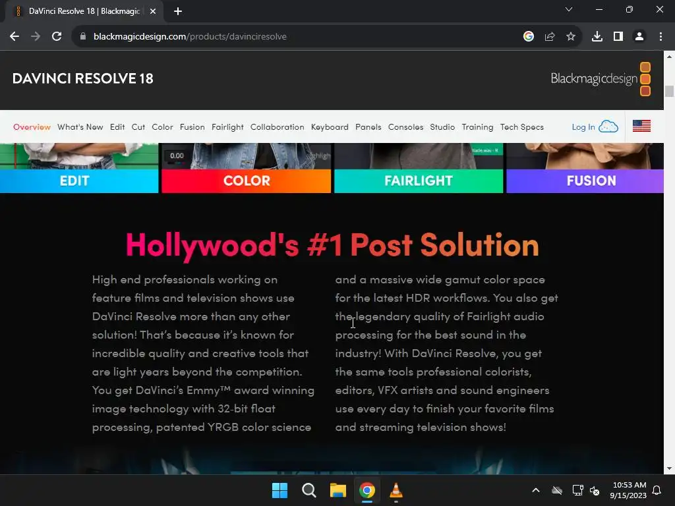Close the DaVinci Resolve 18 tab
Viewport: 675px width, 506px height.
[x=153, y=11]
